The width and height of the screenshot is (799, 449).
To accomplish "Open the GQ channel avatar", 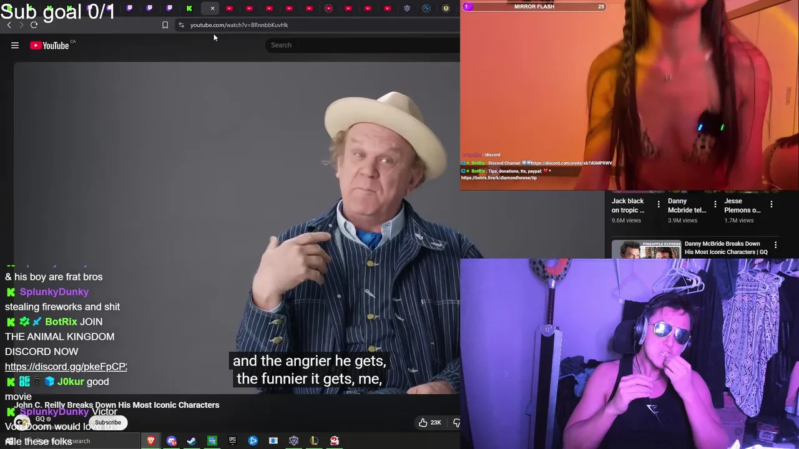I will 22,422.
